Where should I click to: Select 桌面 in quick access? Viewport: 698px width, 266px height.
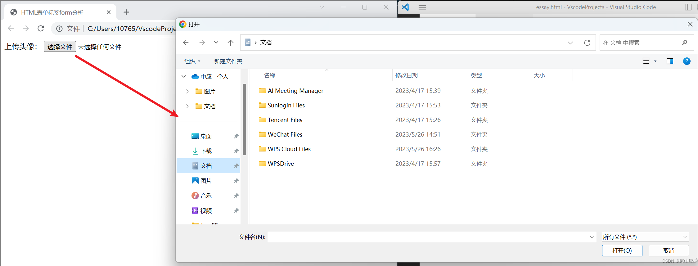pos(202,136)
